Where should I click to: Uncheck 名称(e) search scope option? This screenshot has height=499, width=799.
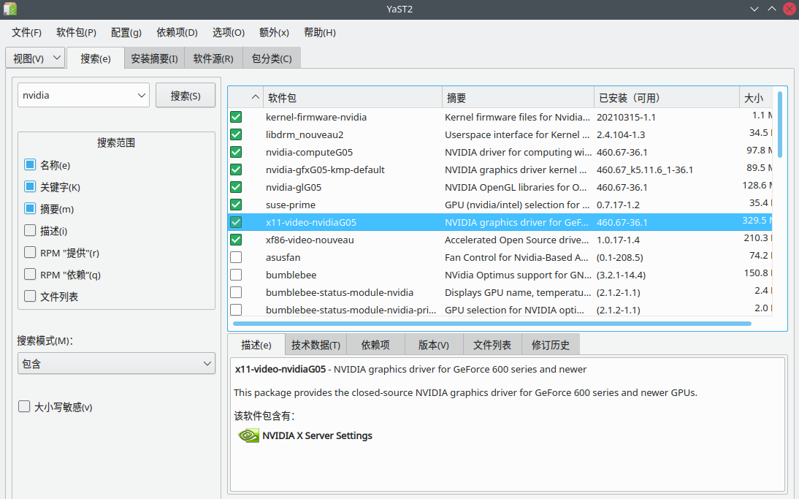30,164
